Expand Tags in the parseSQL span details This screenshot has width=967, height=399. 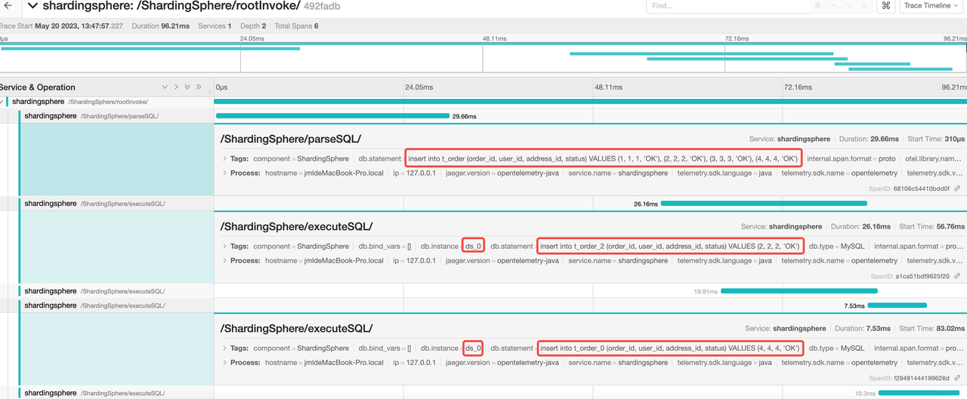[224, 159]
